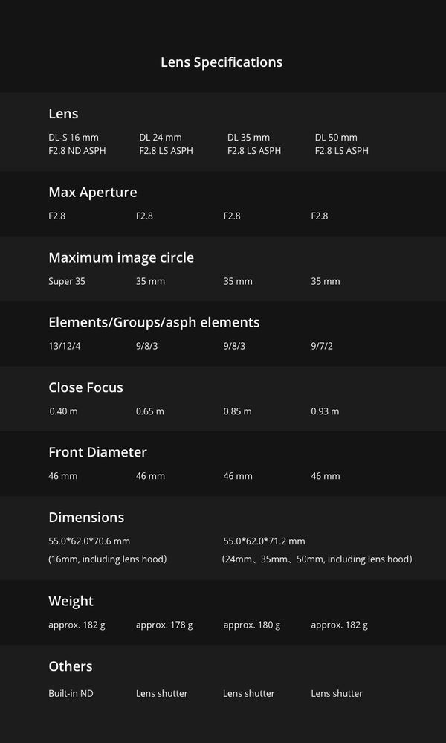Select the DL 35 mm F2.8 LS ASPH lens

[x=254, y=144]
